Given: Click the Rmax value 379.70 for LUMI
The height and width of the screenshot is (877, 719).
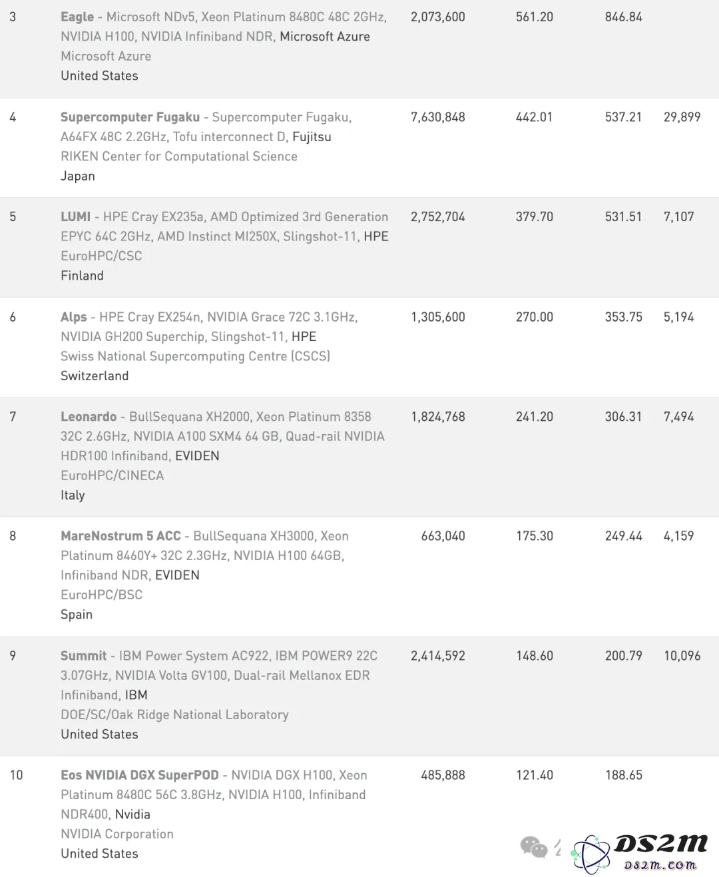Looking at the screenshot, I should pos(534,217).
